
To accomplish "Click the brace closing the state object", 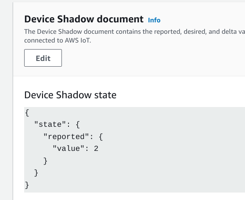I will (x=36, y=173).
